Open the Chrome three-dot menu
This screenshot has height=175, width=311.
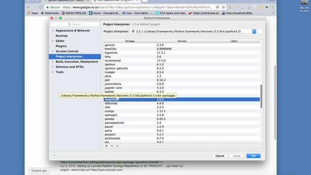click(273, 7)
